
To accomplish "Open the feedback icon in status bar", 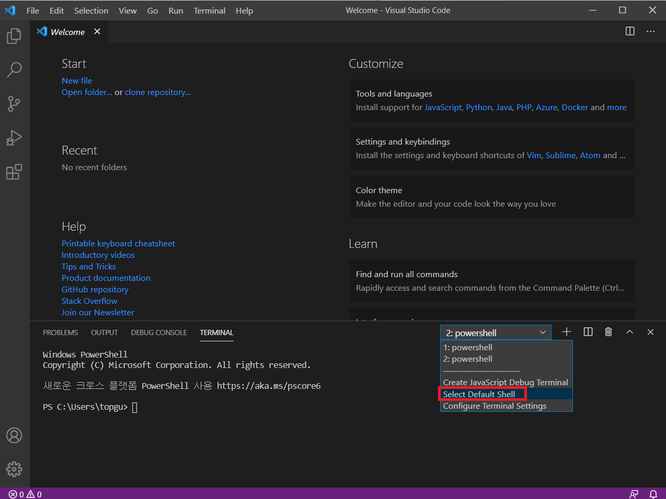I will coord(634,494).
